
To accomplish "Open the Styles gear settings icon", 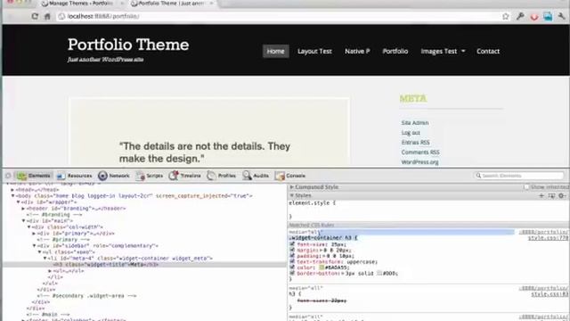I will pyautogui.click(x=562, y=196).
